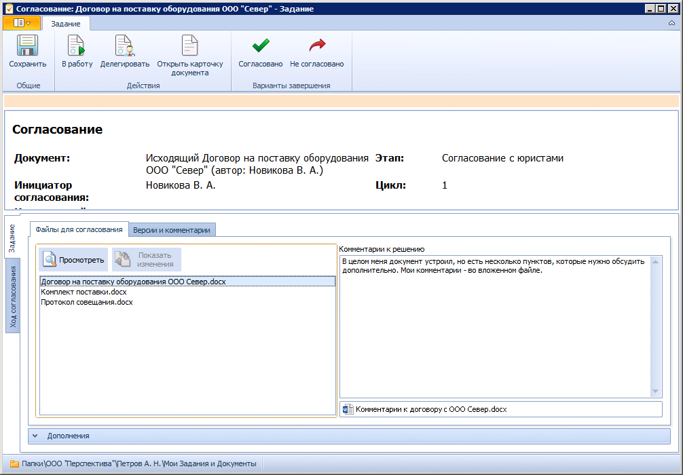Viewport: 683px width, 475px height.
Task: Open document card via Открыть карточку документа
Action: coord(189,46)
